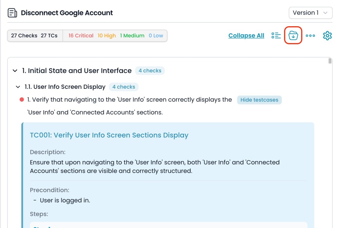
Task: Click the Collapse All link
Action: click(246, 36)
